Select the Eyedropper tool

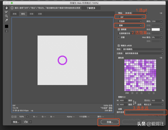(x=6, y=20)
